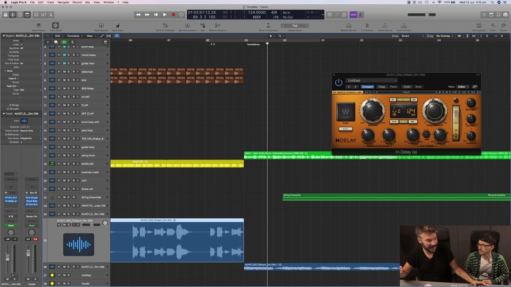Click the Bounce Regions toolbar icon
The height and width of the screenshot is (287, 511).
pos(217,26)
